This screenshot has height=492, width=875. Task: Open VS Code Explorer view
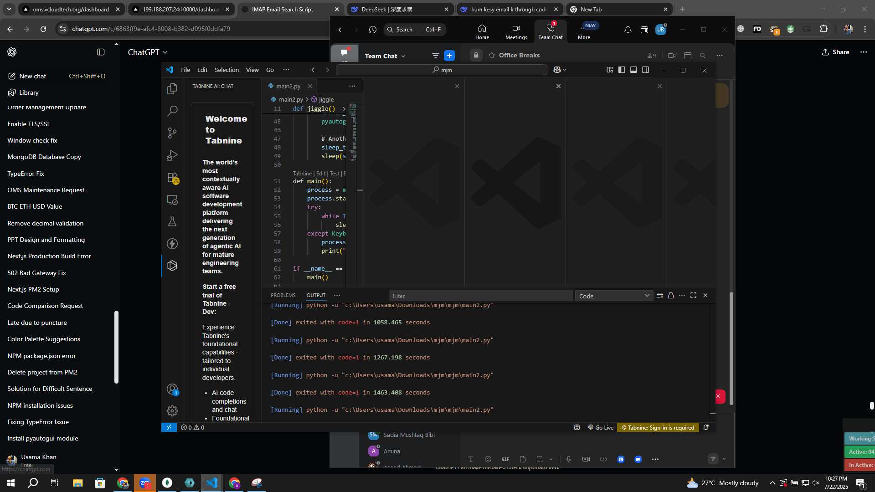[x=172, y=89]
